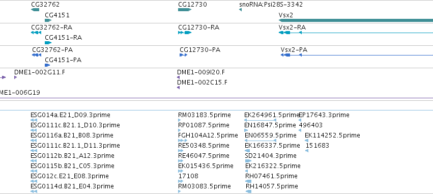Select the ESG012c.E21_E08.3prime label
The height and width of the screenshot is (194, 433).
(70, 176)
